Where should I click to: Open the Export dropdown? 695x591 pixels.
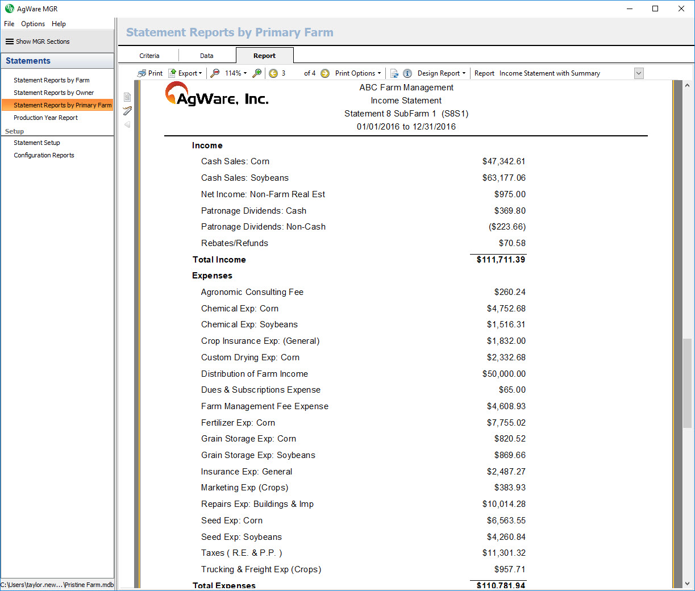pyautogui.click(x=186, y=73)
